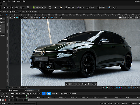The width and height of the screenshot is (140, 105).
Task: Activate the scale tool in viewport toolbar
Action: coord(22,17)
